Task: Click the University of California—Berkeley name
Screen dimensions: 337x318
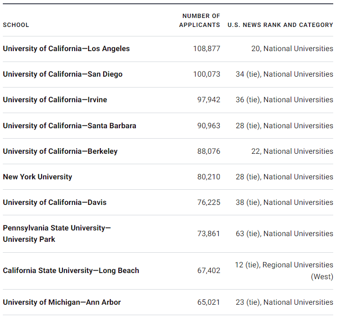Action: pyautogui.click(x=60, y=151)
